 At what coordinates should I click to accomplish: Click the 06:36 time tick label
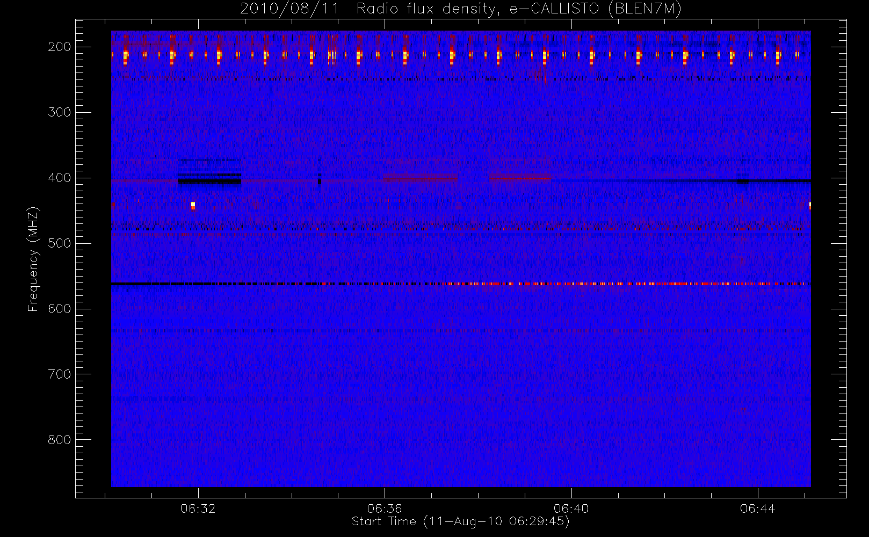coord(385,509)
